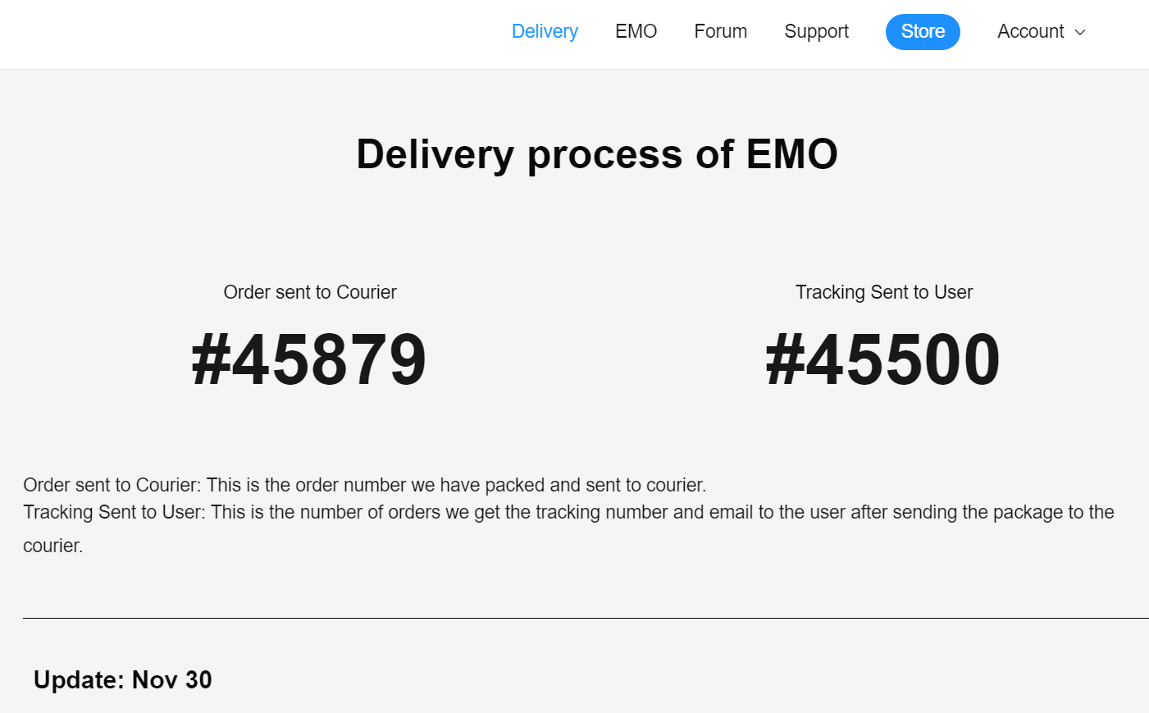Open the Forum navigation link
This screenshot has width=1149, height=713.
click(720, 31)
